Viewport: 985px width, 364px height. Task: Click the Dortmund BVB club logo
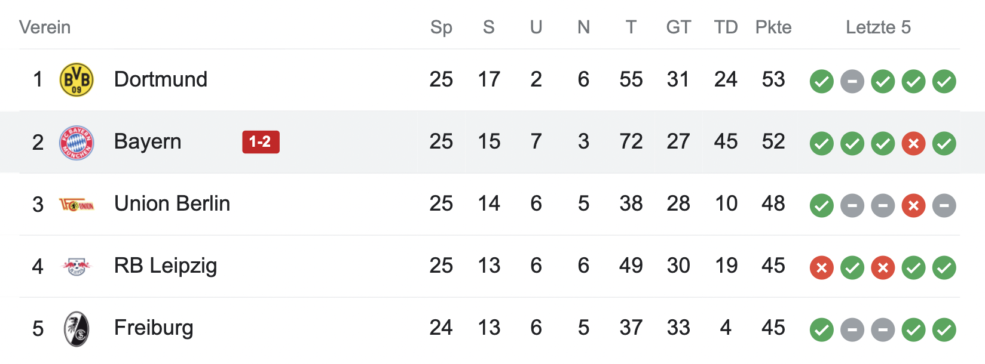pos(77,80)
